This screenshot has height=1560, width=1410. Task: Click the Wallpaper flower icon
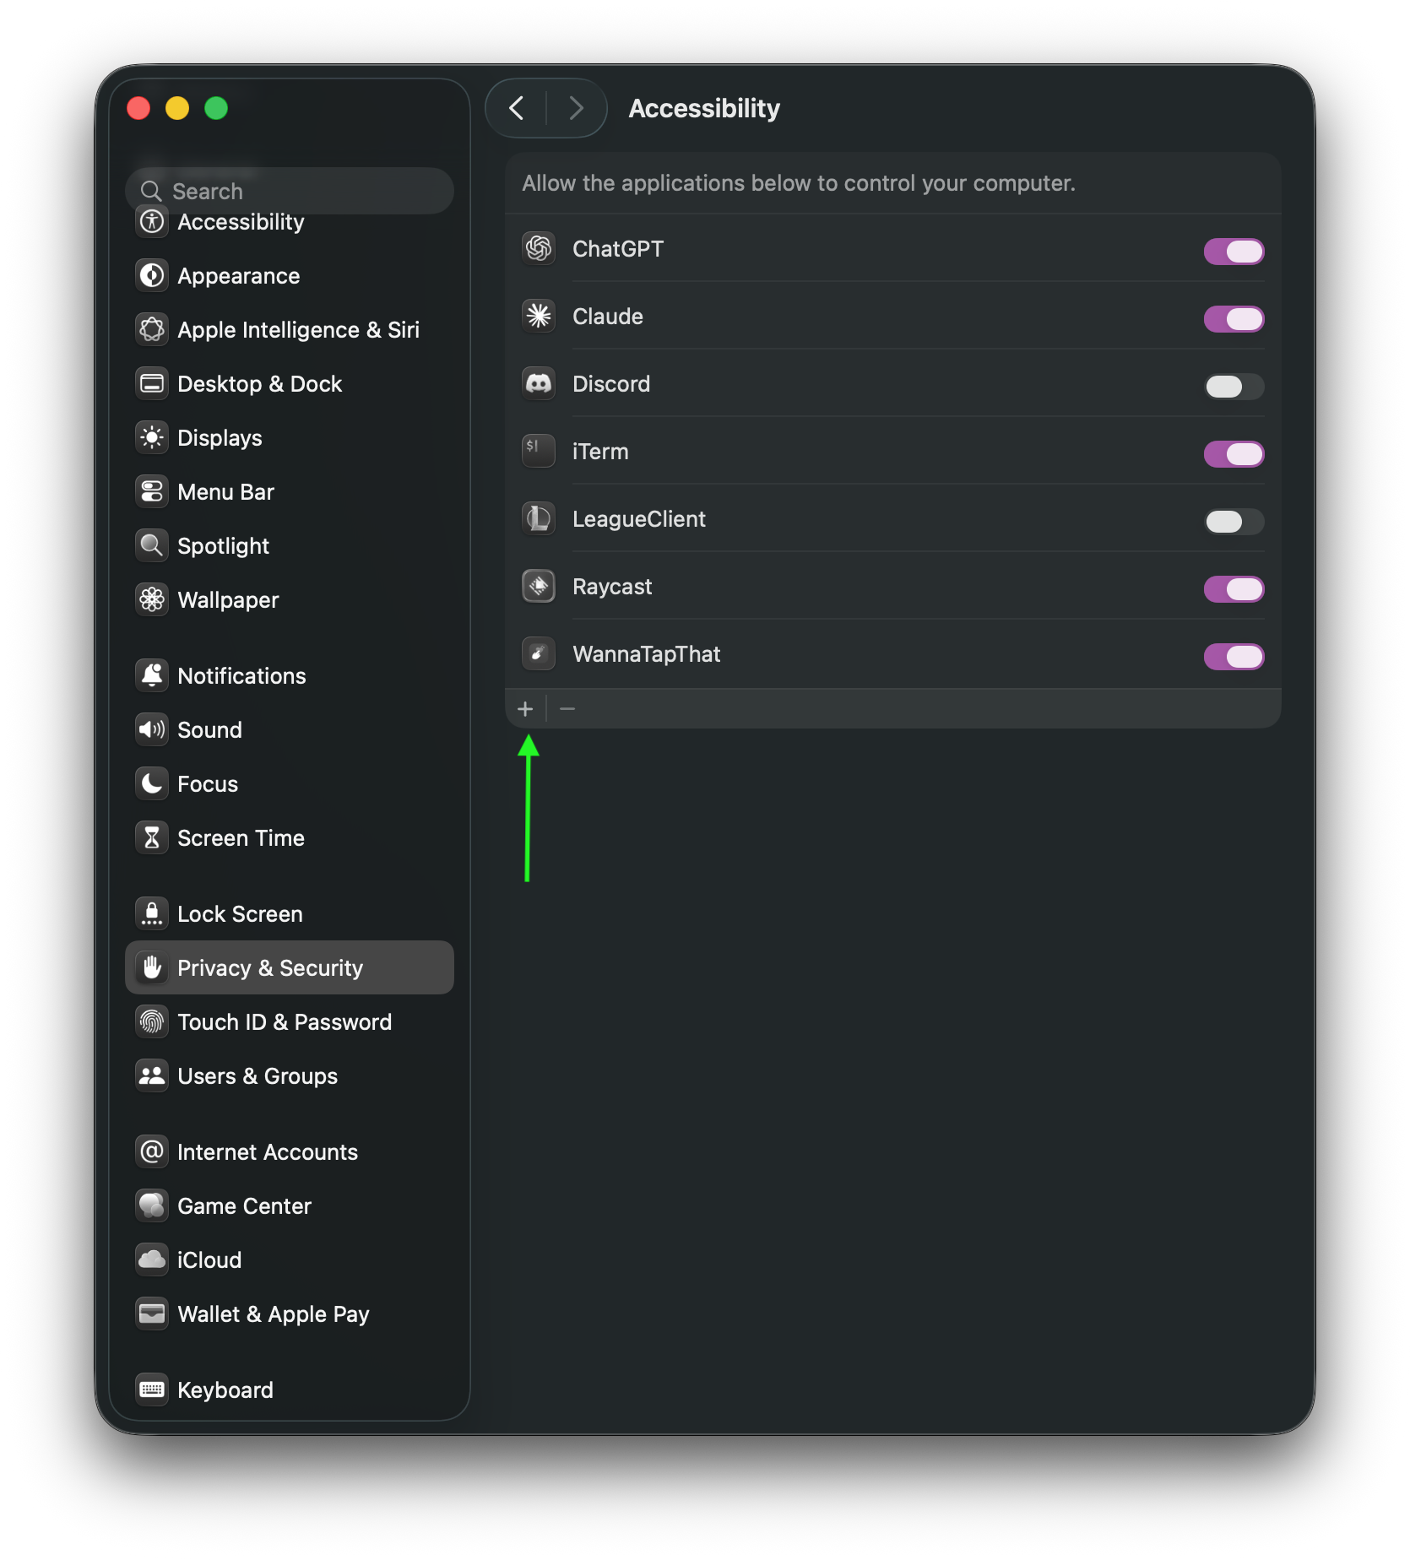click(x=152, y=599)
